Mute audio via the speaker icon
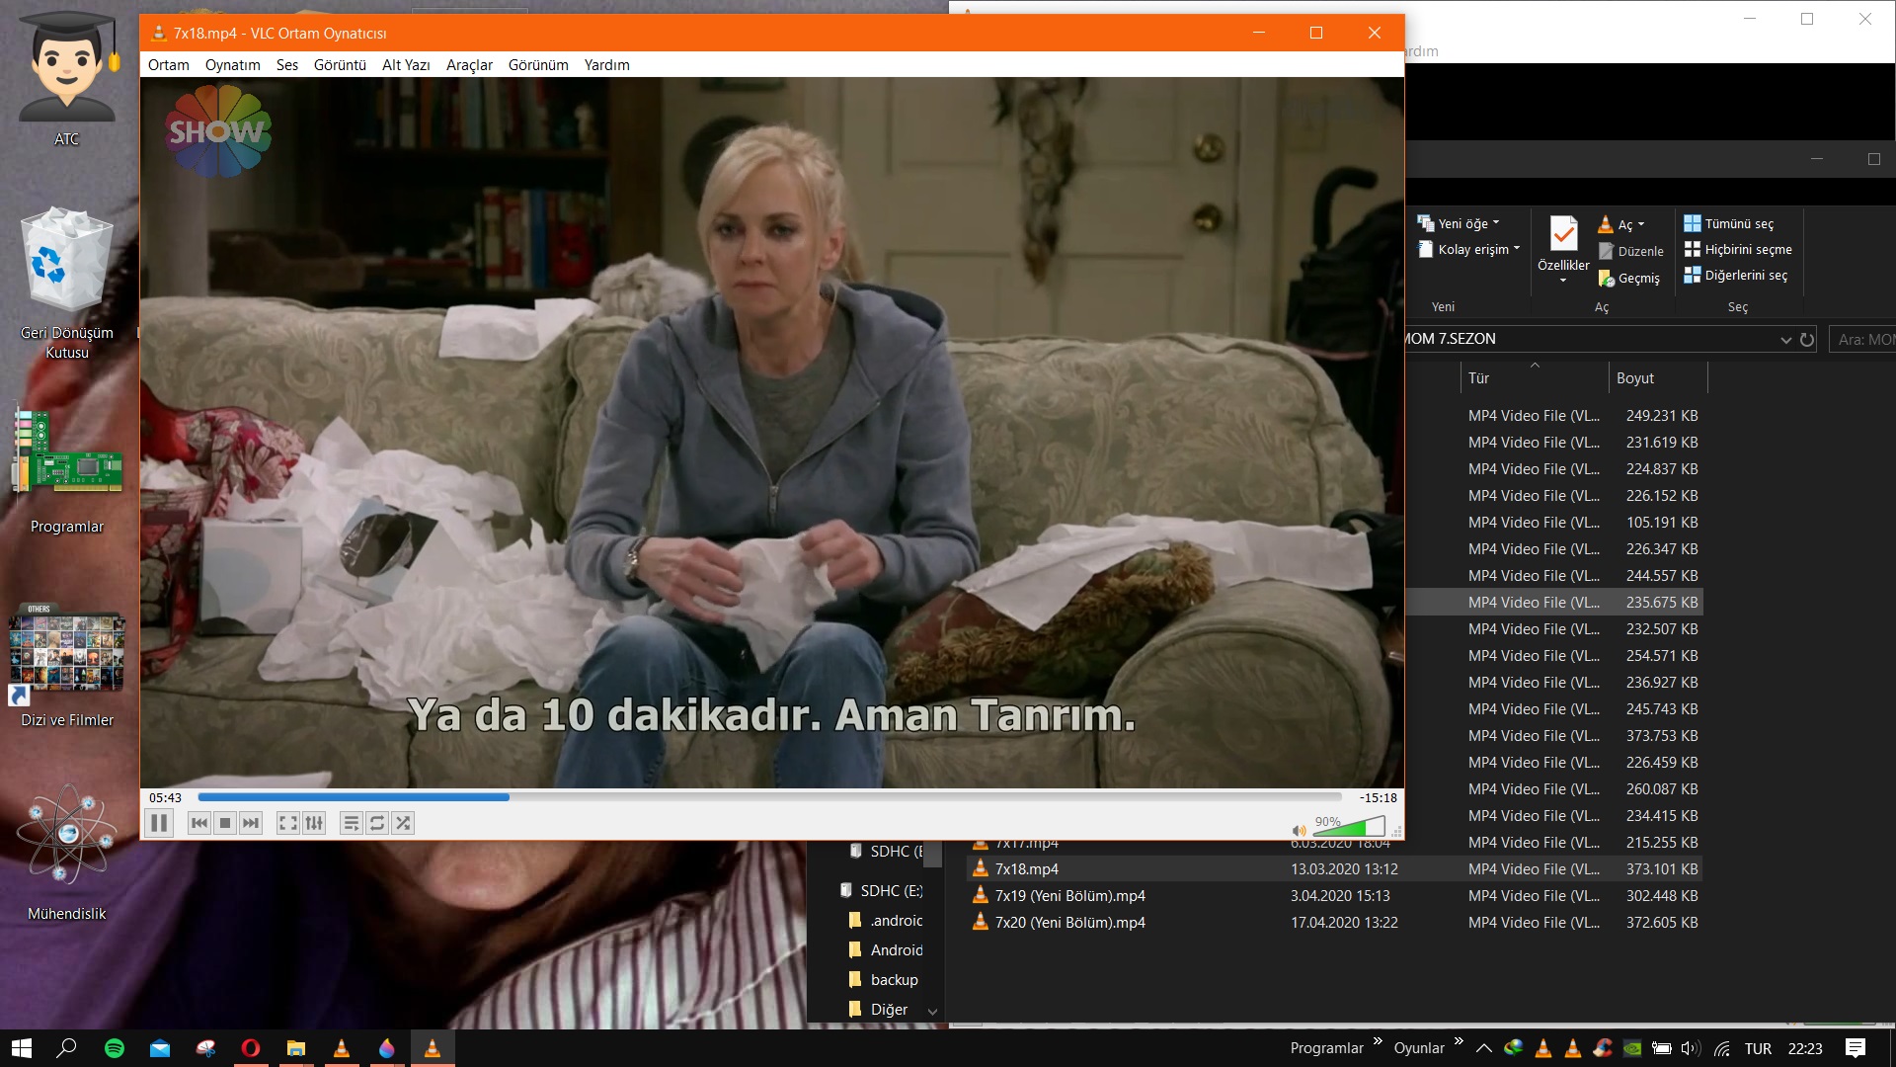The height and width of the screenshot is (1067, 1896). pyautogui.click(x=1299, y=831)
